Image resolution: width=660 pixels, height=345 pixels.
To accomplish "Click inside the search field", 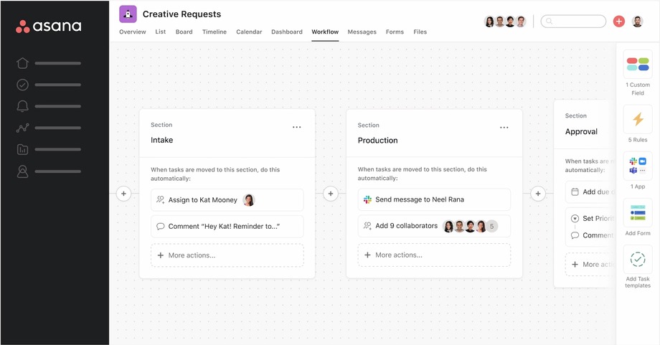I will click(x=573, y=21).
